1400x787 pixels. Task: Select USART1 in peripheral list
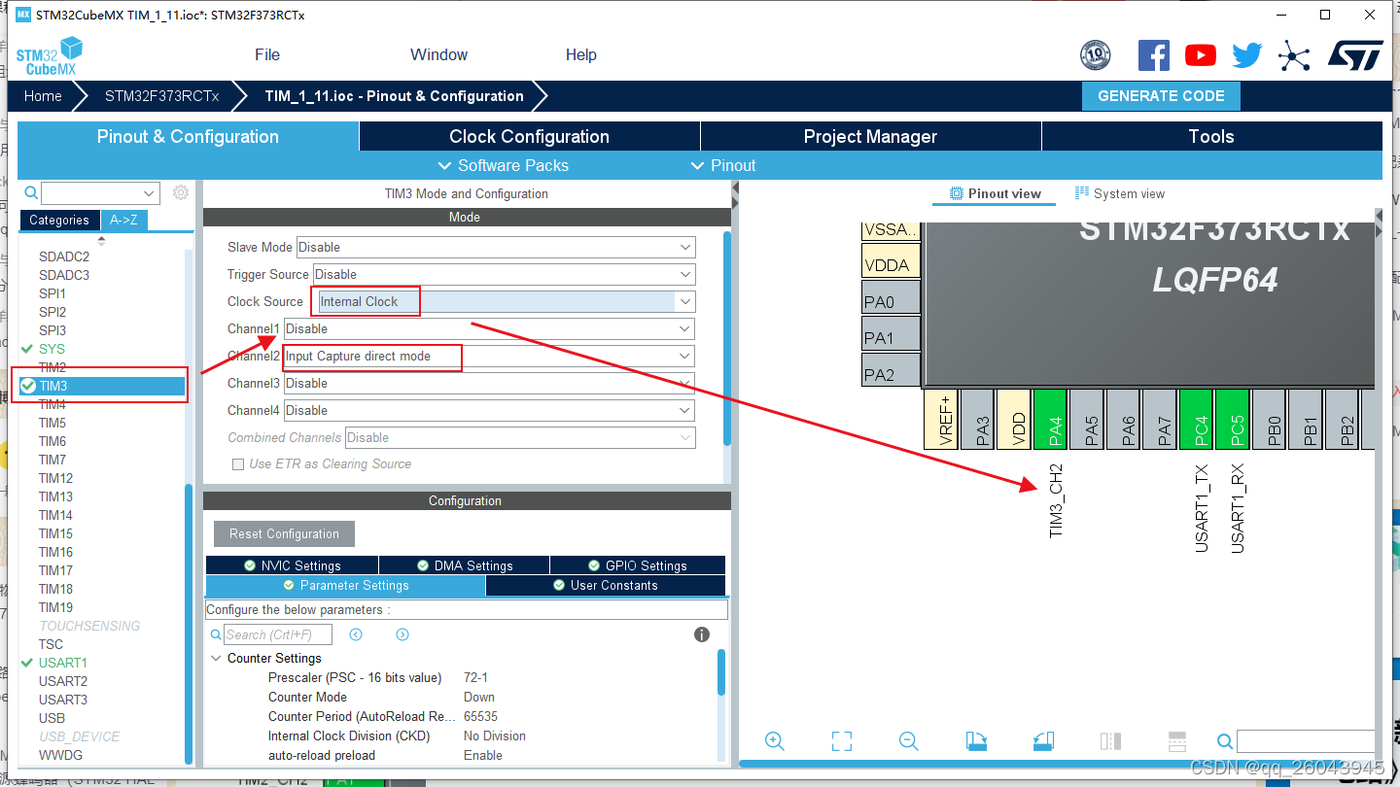(x=63, y=663)
